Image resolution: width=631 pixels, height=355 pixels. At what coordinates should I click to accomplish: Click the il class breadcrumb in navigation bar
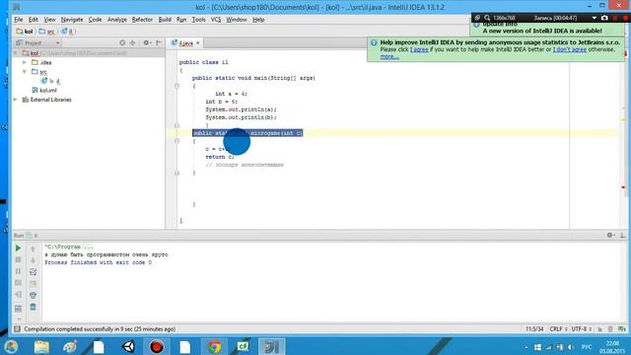point(67,32)
